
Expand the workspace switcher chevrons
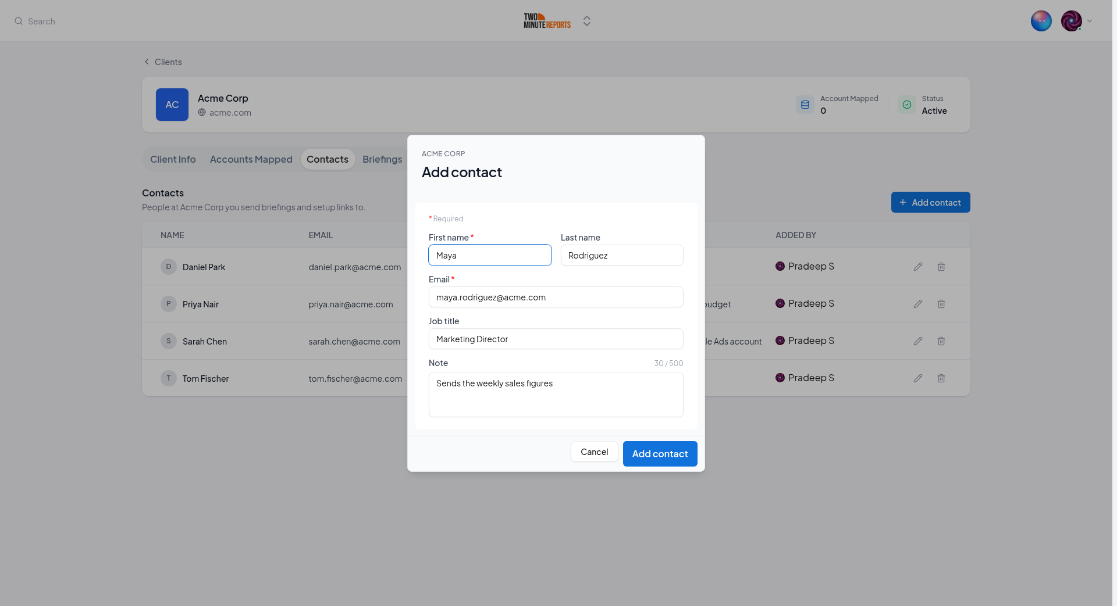click(x=587, y=21)
